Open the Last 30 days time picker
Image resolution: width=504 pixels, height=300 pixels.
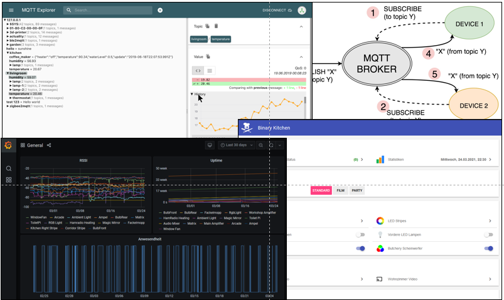(x=237, y=145)
